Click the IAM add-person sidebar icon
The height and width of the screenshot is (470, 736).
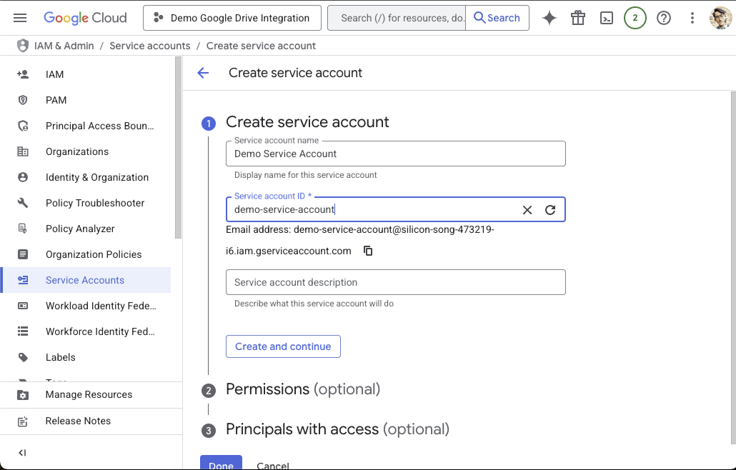[x=23, y=74]
